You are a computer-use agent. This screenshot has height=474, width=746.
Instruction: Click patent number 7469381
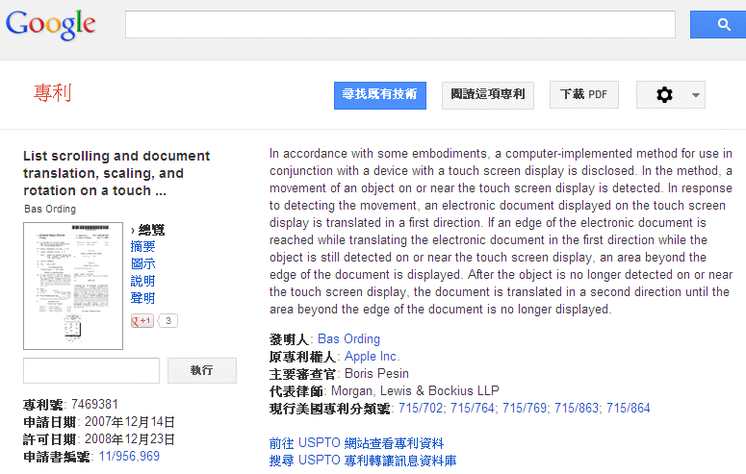[x=94, y=404]
